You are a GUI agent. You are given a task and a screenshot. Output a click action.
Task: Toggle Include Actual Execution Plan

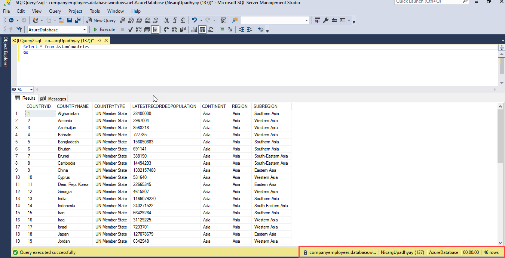166,29
